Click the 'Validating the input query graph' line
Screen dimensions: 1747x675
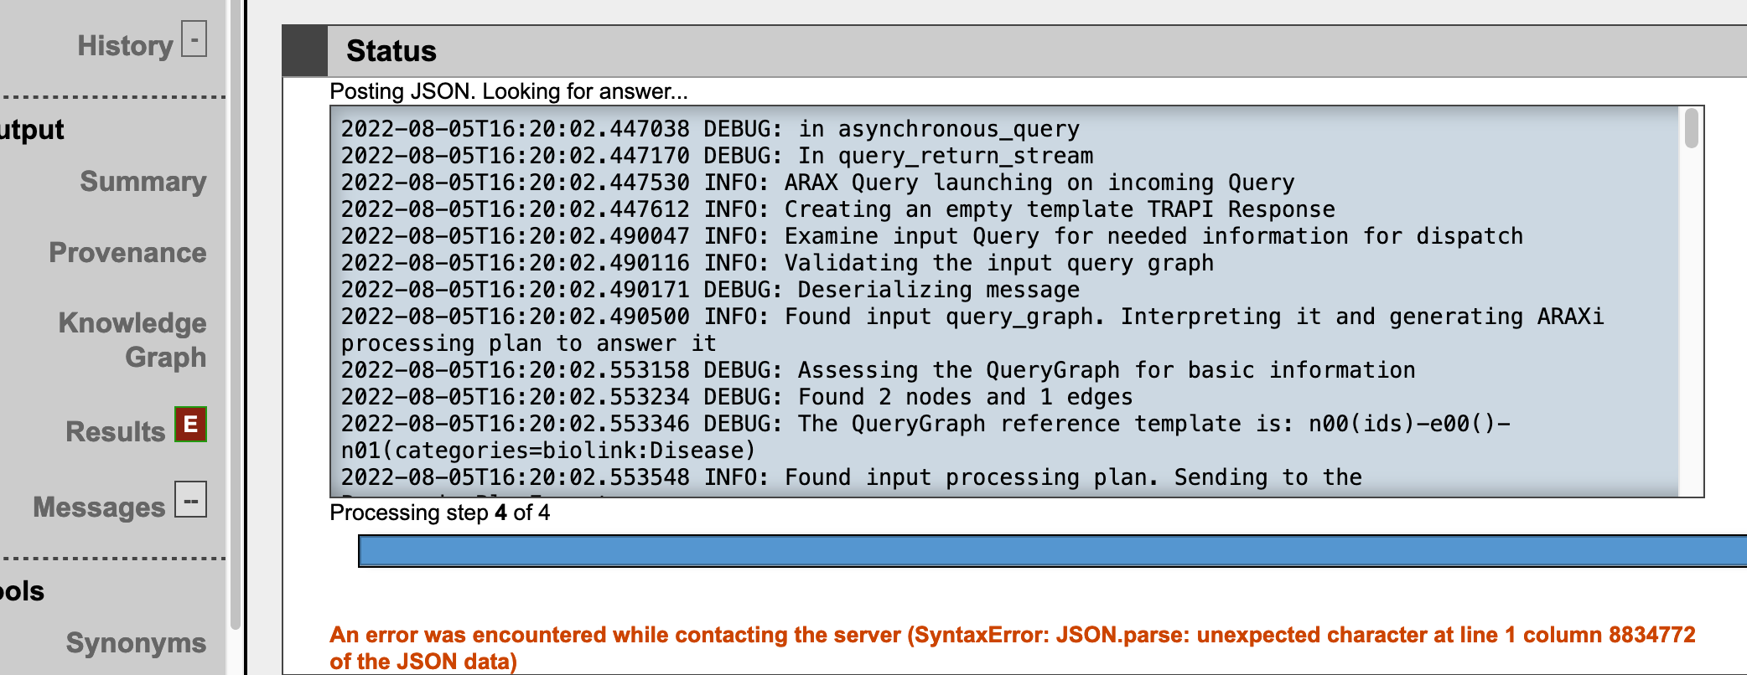coord(777,263)
